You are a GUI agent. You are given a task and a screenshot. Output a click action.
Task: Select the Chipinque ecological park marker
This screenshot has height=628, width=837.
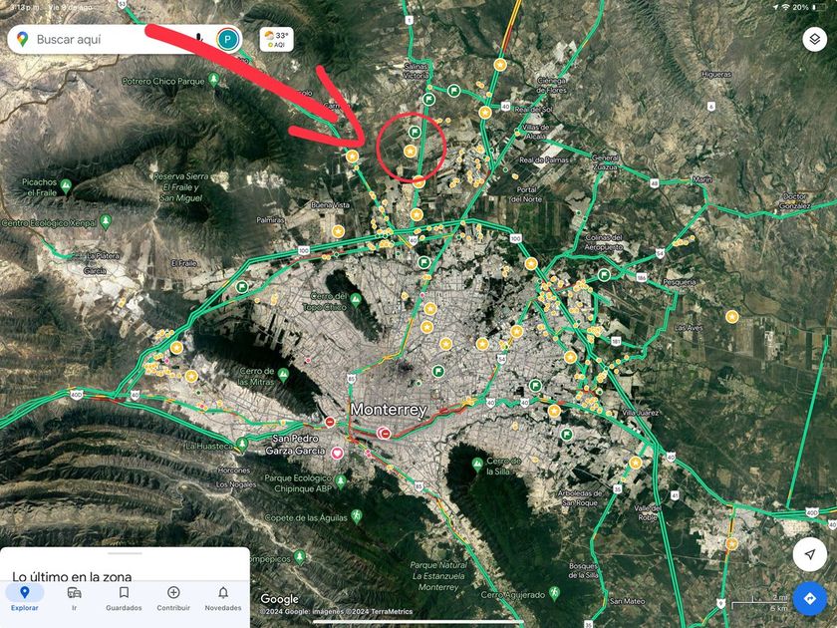point(340,481)
